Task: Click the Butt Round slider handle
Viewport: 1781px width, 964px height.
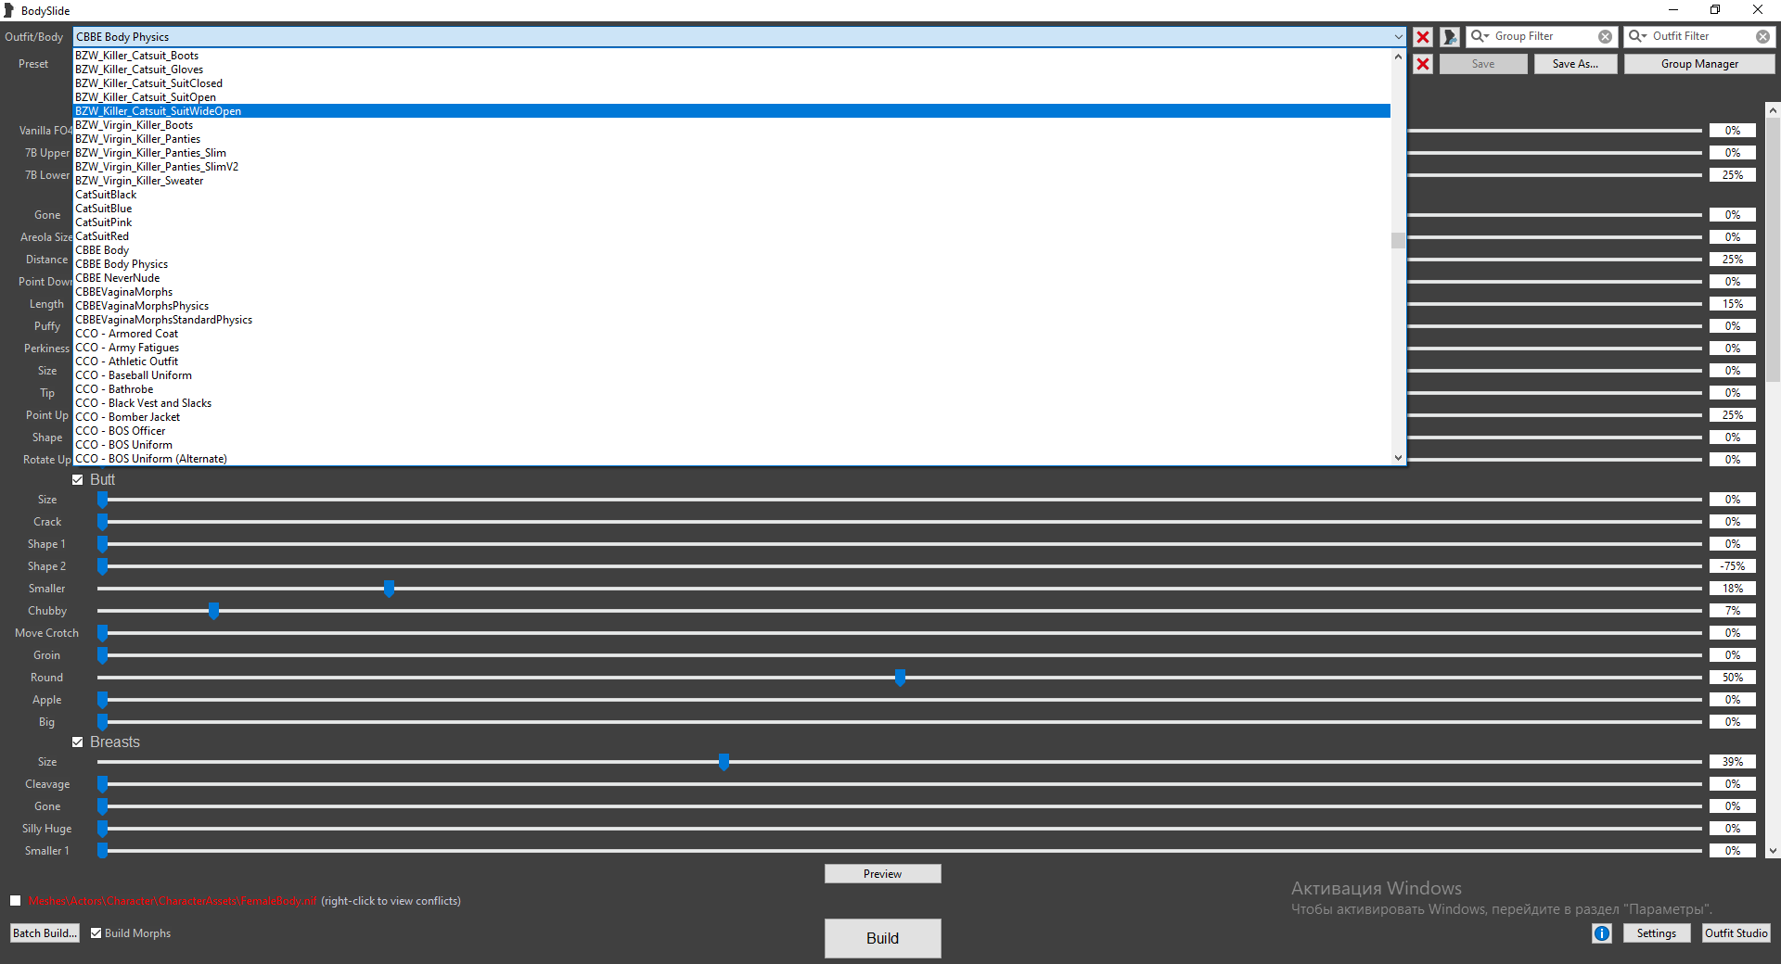Action: coord(900,679)
